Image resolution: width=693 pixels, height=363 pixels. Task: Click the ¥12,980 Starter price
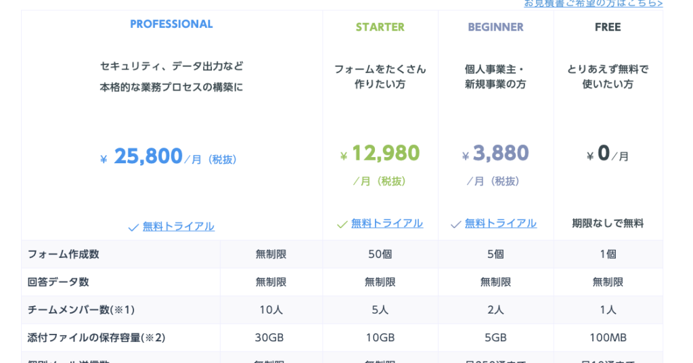(385, 153)
